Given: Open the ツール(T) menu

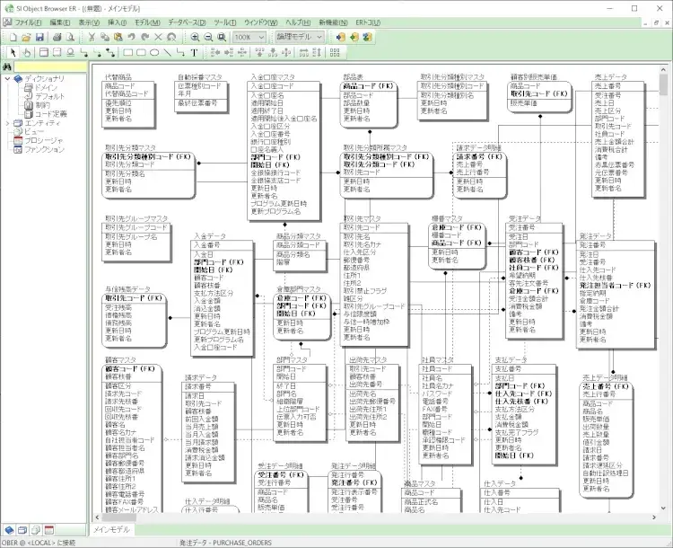Looking at the screenshot, I should coord(225,22).
